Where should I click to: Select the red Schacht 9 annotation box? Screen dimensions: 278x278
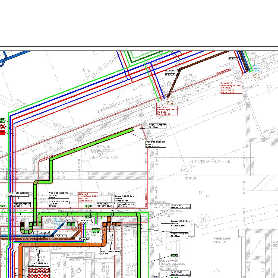[x=167, y=111]
